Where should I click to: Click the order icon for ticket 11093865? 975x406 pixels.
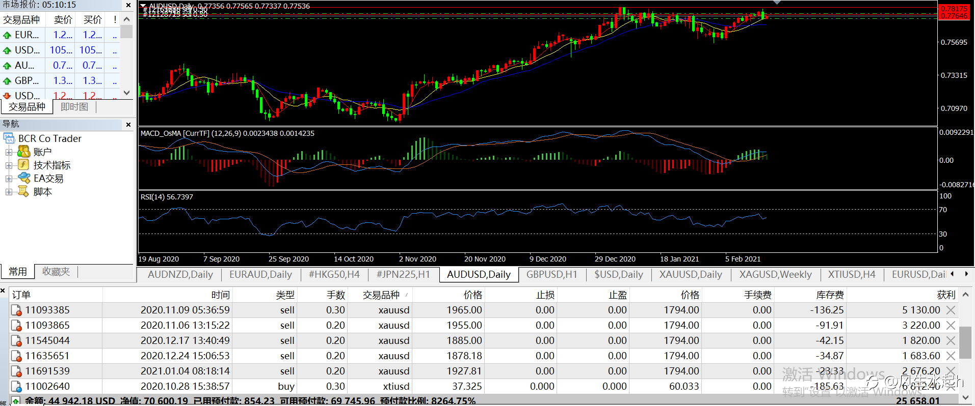pos(16,326)
